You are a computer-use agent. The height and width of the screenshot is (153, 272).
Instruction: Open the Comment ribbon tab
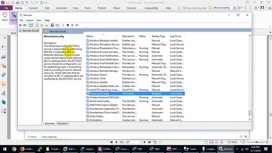click(61, 8)
